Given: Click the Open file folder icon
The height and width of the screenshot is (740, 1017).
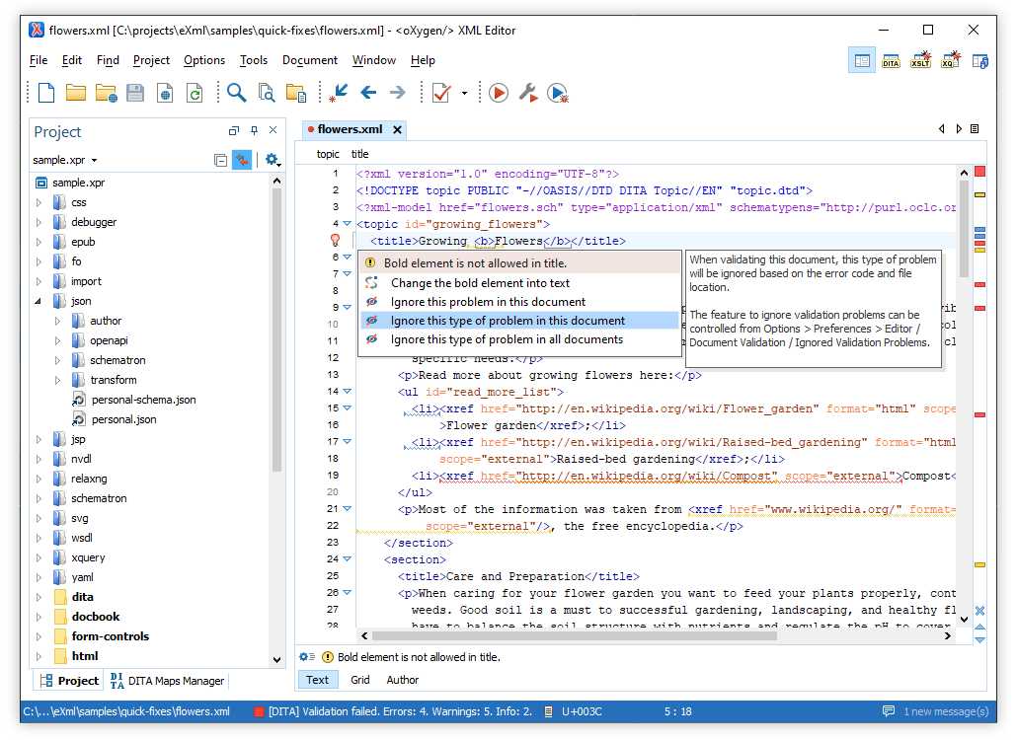Looking at the screenshot, I should point(76,93).
